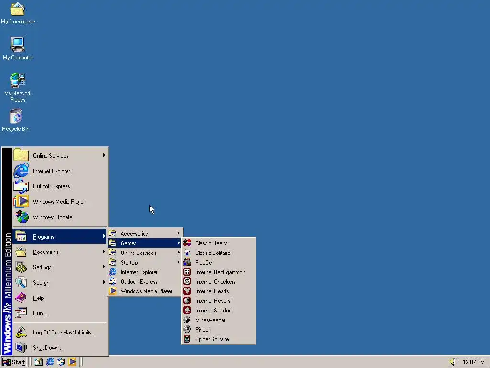The image size is (490, 368).
Task: Click the volume speaker tray icon
Action: click(453, 362)
